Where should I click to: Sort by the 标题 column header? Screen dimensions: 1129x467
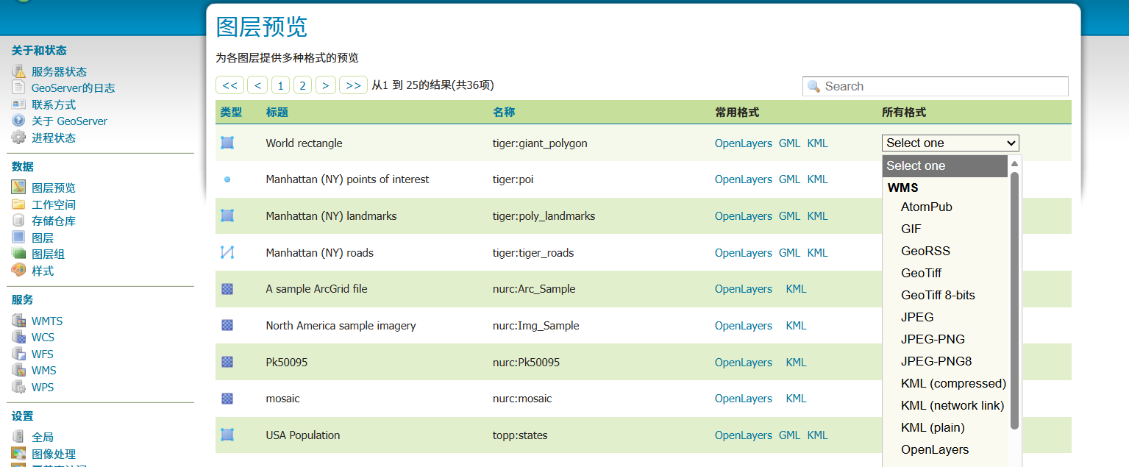(x=277, y=113)
